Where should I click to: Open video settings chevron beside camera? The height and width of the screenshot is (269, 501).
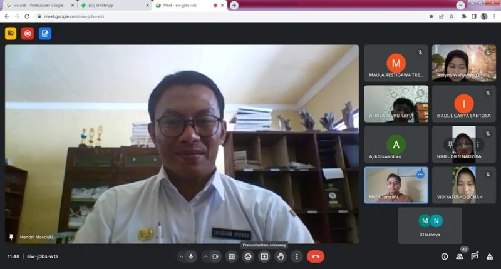(x=206, y=256)
